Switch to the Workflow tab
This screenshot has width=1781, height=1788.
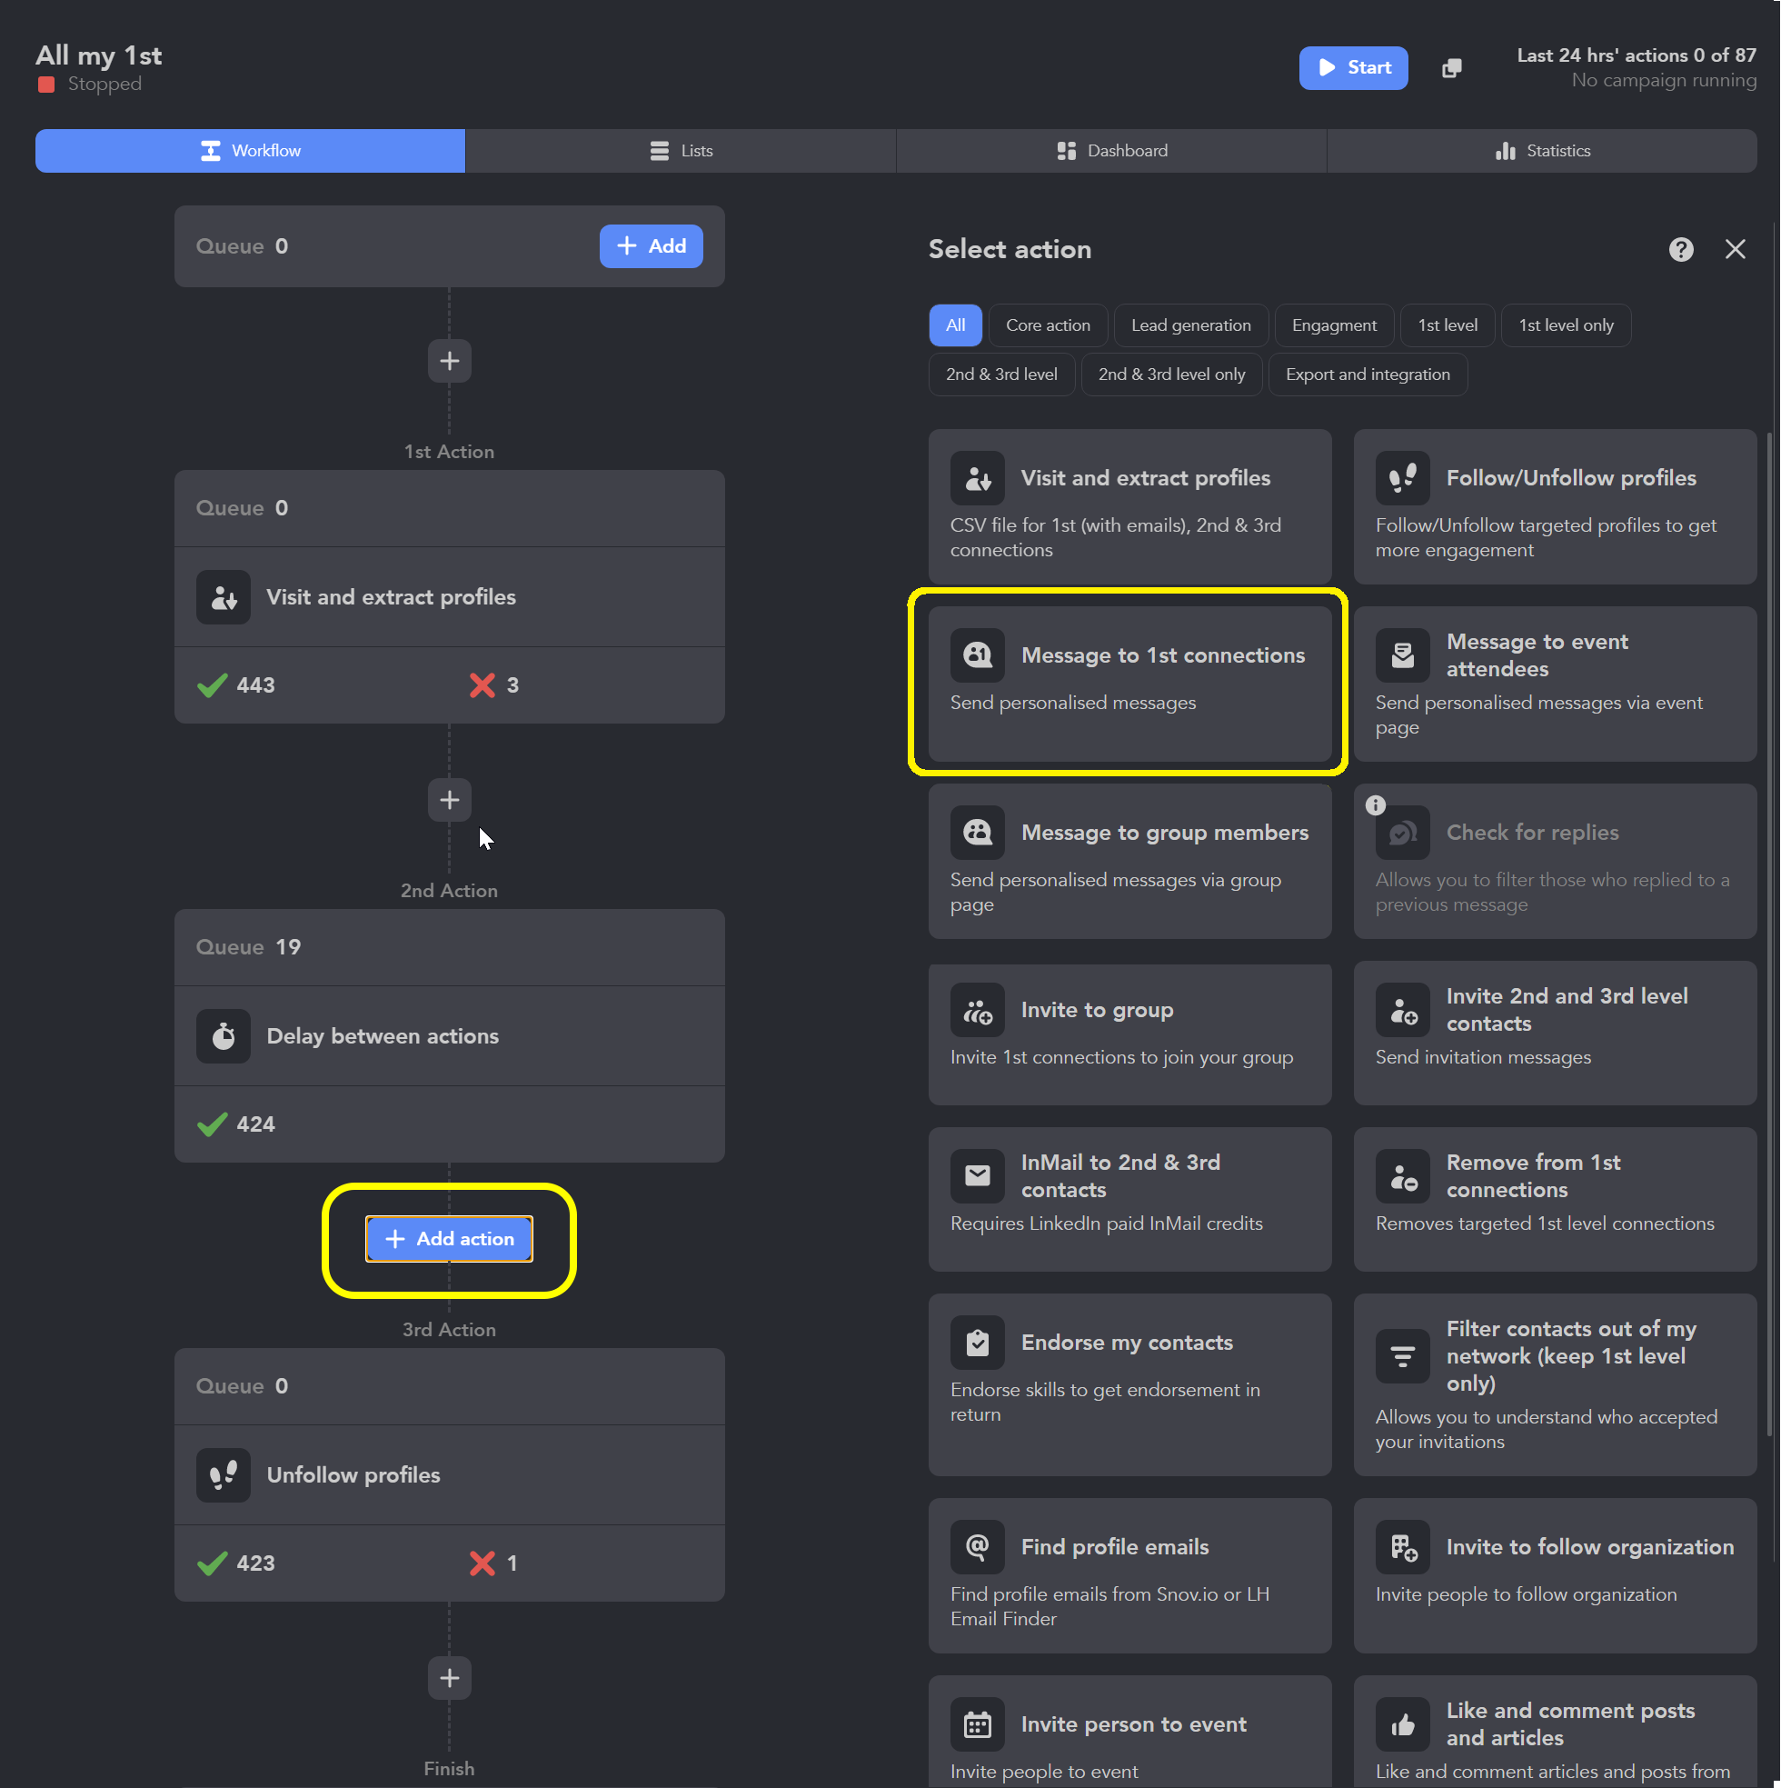pos(250,151)
